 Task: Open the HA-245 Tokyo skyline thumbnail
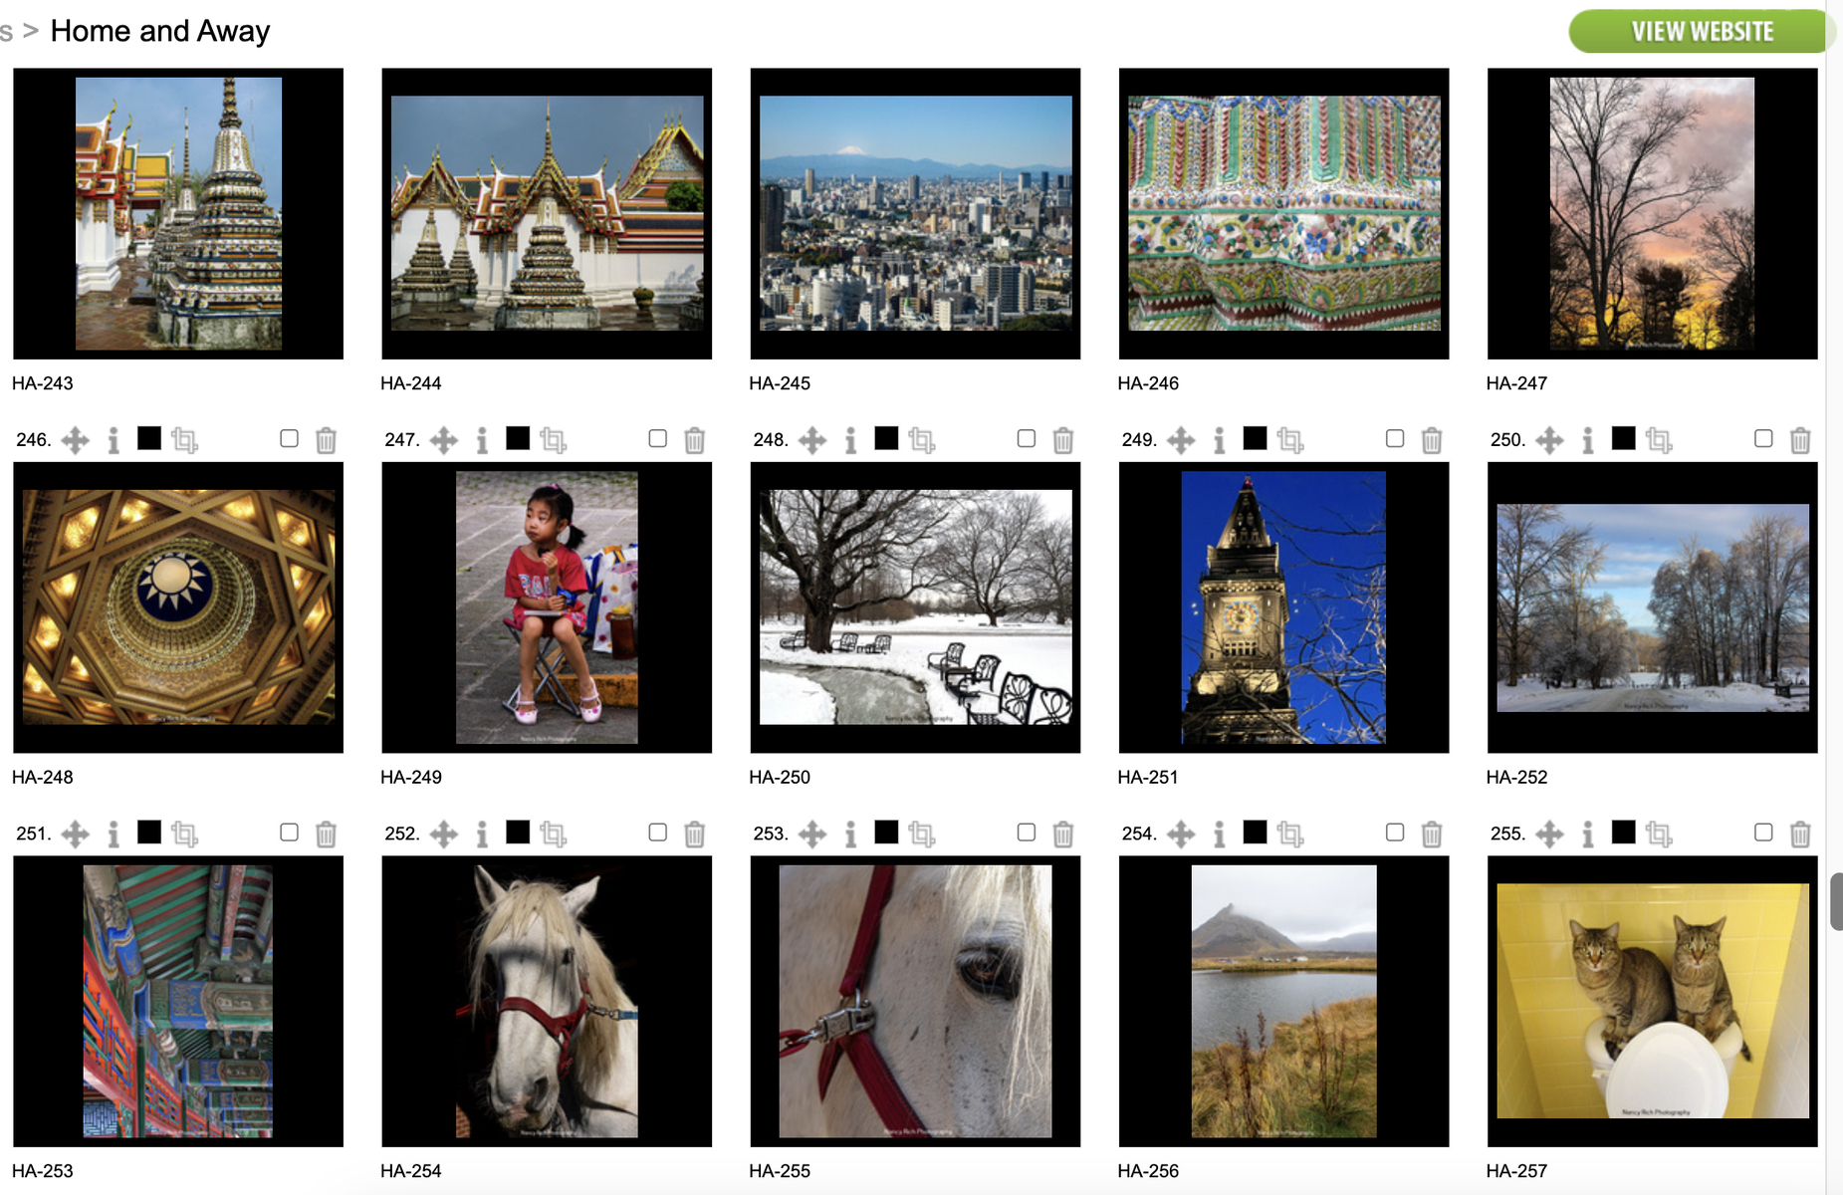point(915,213)
